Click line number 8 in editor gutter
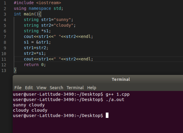Screen dimensions: 183x133 (5, 42)
